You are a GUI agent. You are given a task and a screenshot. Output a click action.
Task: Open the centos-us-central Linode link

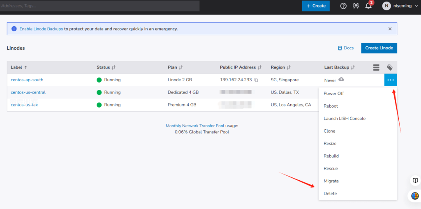tap(28, 92)
